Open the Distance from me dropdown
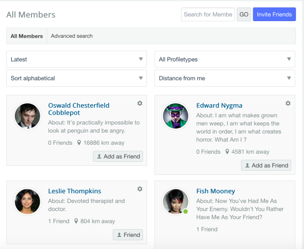This screenshot has width=304, height=249. pyautogui.click(x=224, y=78)
